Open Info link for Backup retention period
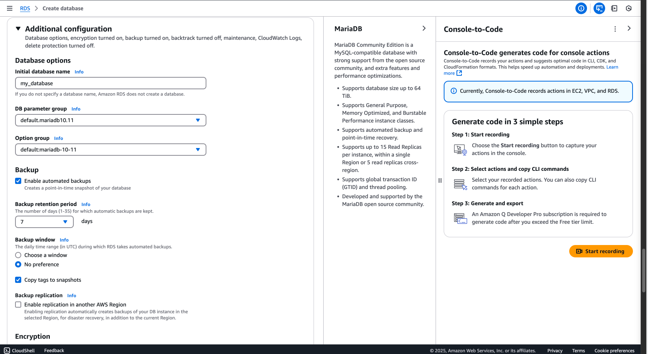The width and height of the screenshot is (648, 354). (x=86, y=204)
